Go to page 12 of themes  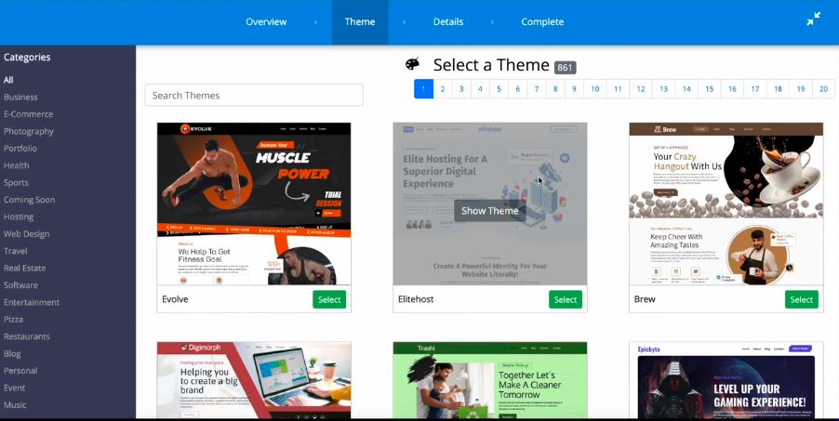(x=641, y=89)
